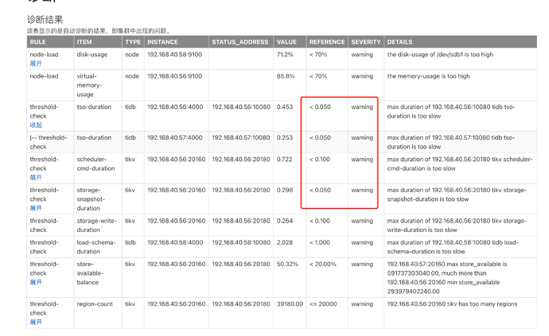Collapse the tso-duration threshold-check row via 收起

pyautogui.click(x=36, y=126)
